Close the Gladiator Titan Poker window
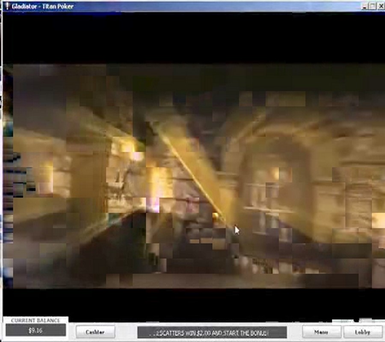Viewport: 385px width, 342px height. tap(380, 6)
